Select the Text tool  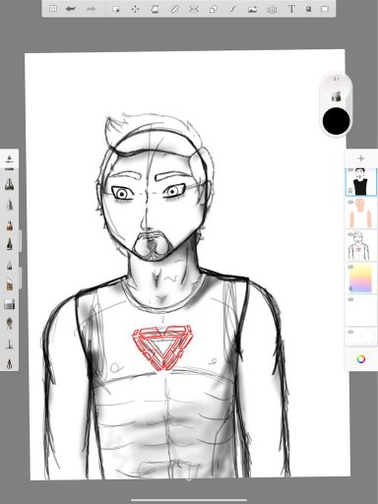tap(291, 9)
